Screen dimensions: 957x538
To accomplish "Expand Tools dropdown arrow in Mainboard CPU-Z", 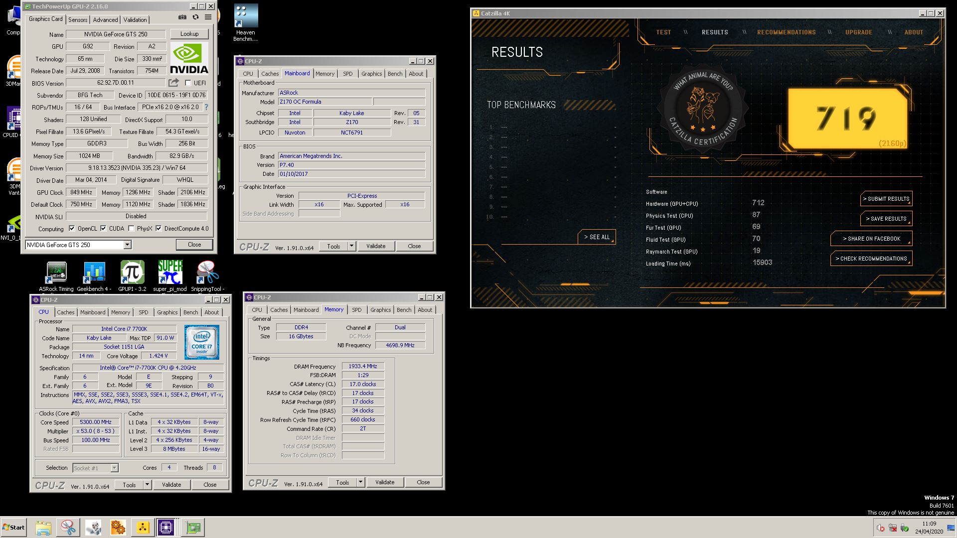I will [x=351, y=246].
